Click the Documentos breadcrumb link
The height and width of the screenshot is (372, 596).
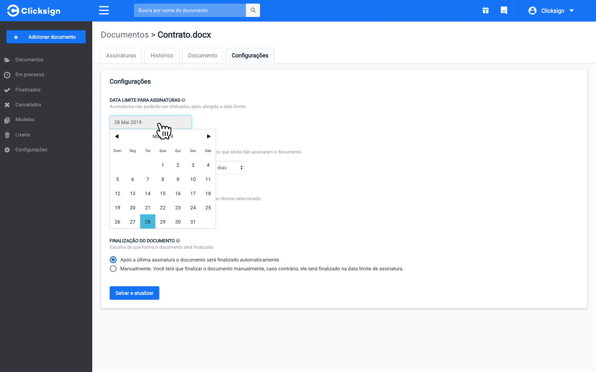[x=125, y=35]
